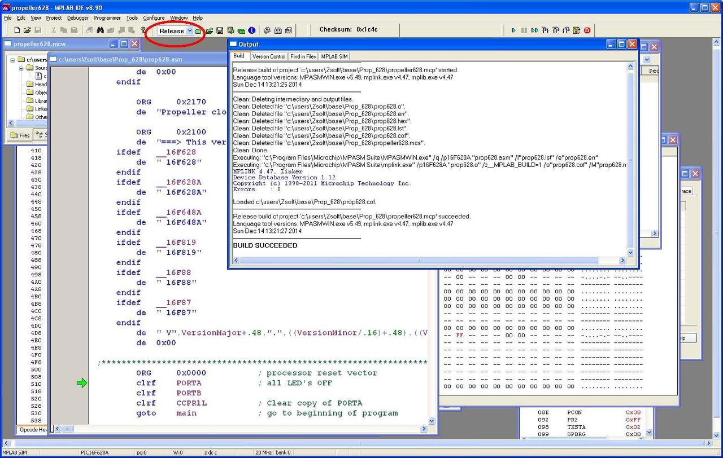Image resolution: width=723 pixels, height=458 pixels.
Task: Click the Print icon in the toolbar
Action: [x=89, y=30]
